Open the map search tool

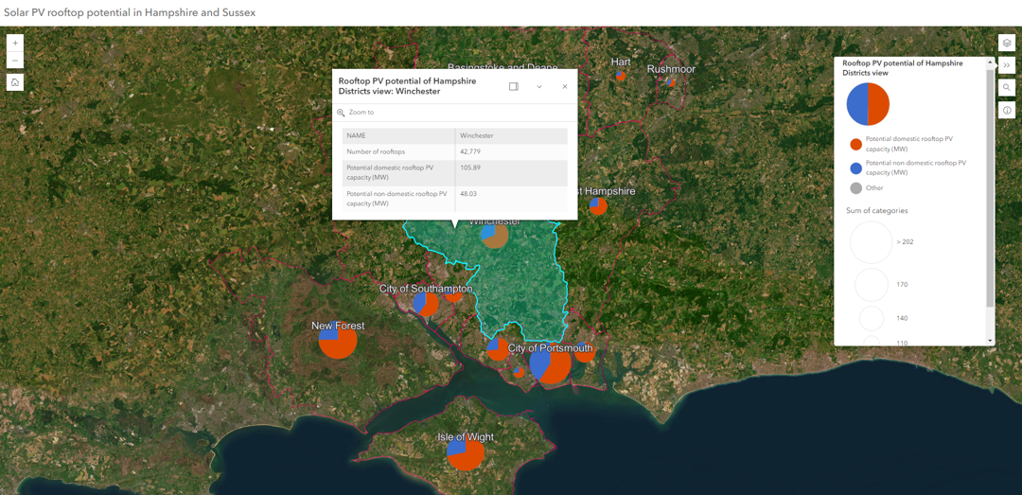[1007, 88]
